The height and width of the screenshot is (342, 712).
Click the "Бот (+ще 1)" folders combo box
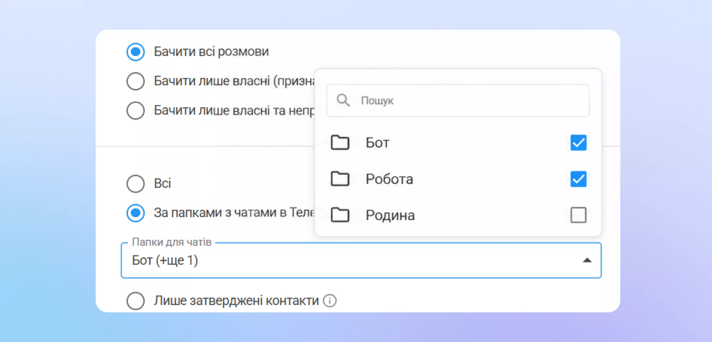[361, 260]
